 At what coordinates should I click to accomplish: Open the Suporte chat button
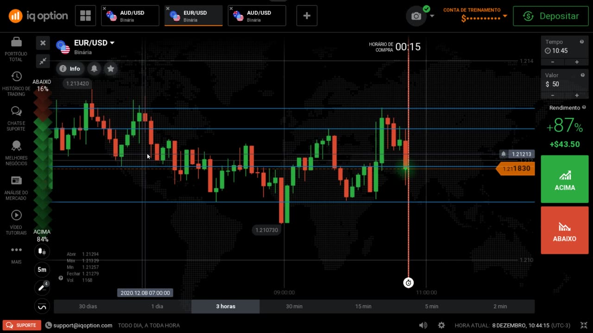pyautogui.click(x=22, y=325)
